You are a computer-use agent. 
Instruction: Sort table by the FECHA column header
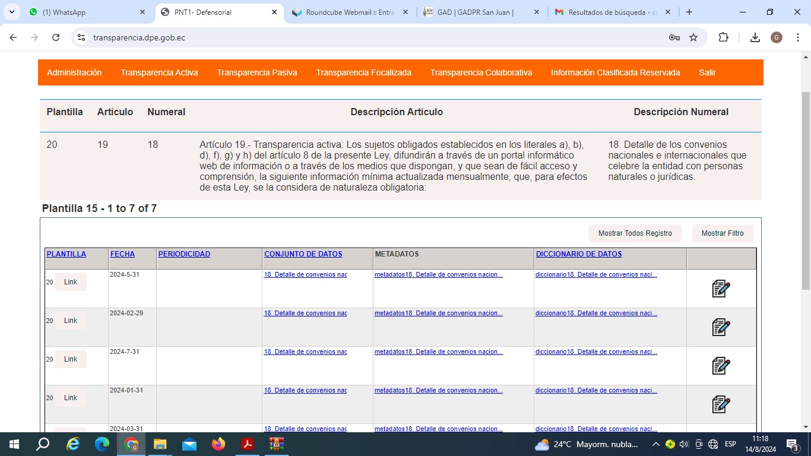click(x=122, y=254)
